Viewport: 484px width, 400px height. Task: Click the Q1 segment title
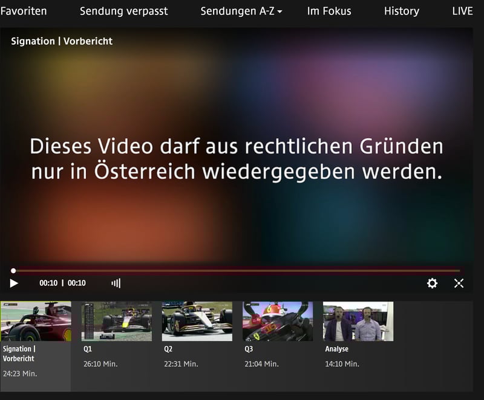coord(88,349)
